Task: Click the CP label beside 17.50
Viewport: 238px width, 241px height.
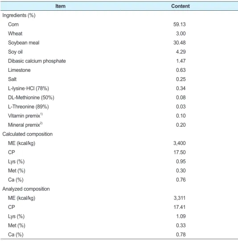Action: tap(12, 152)
